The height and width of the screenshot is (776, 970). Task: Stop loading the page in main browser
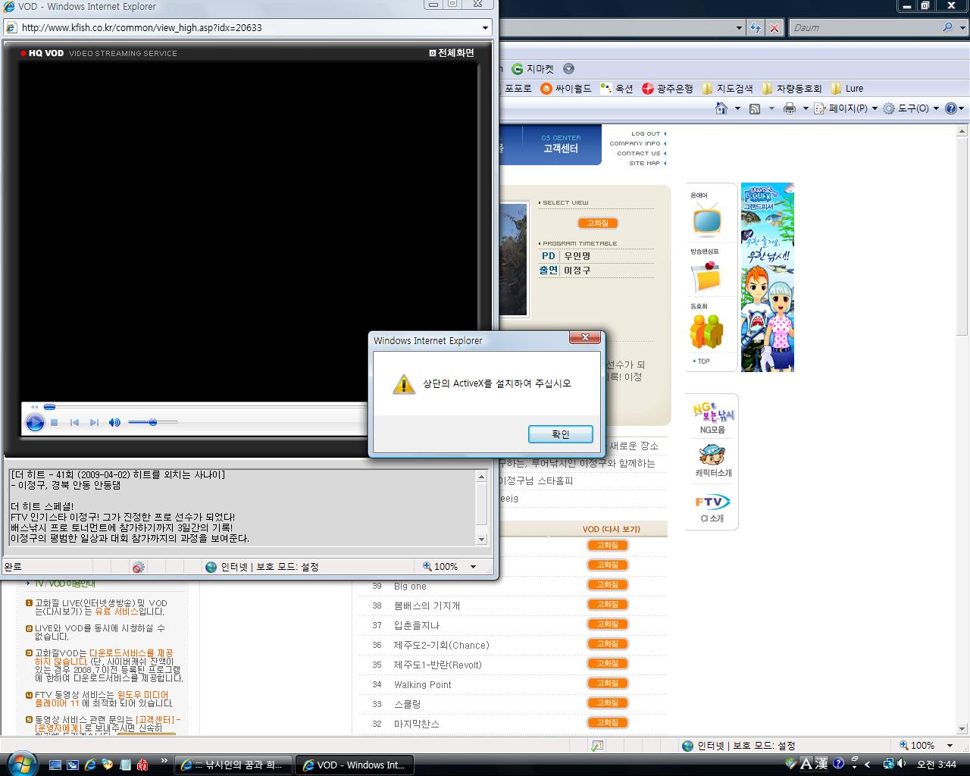click(774, 27)
